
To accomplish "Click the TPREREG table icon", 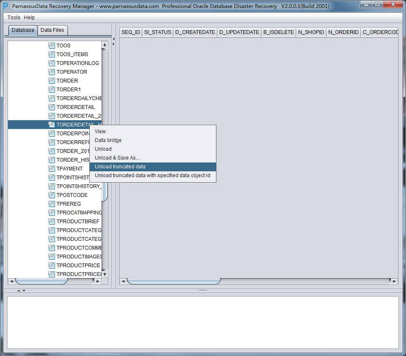I will click(52, 204).
